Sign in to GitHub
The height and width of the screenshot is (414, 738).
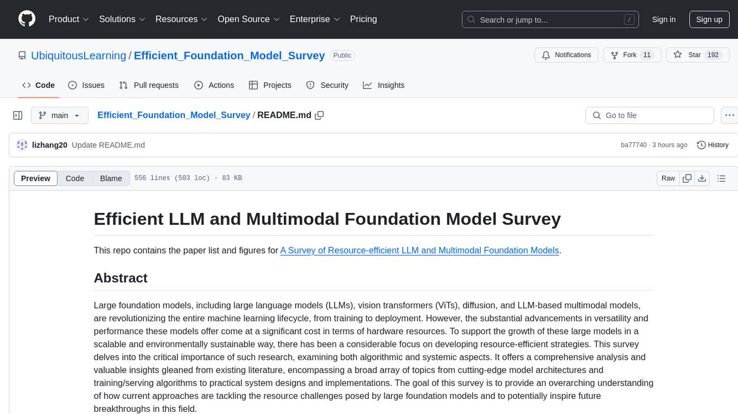click(x=664, y=20)
